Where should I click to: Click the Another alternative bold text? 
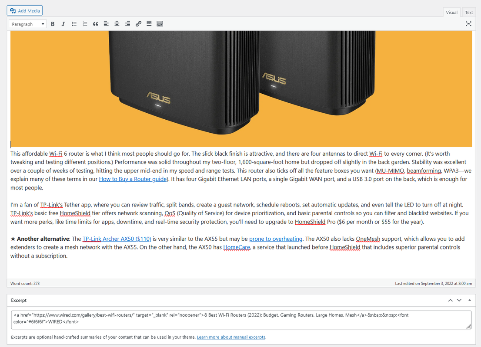43,239
